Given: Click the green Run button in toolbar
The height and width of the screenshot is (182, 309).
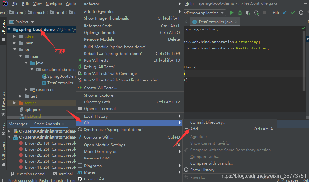Looking at the screenshot, I should 232,13.
